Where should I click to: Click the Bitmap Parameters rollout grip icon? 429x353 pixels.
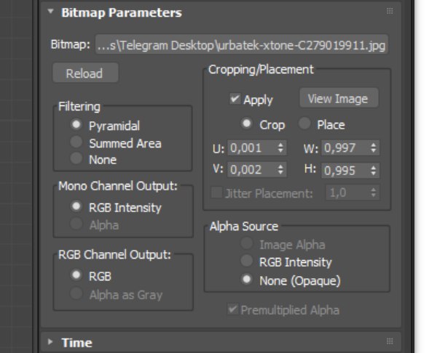coord(390,12)
